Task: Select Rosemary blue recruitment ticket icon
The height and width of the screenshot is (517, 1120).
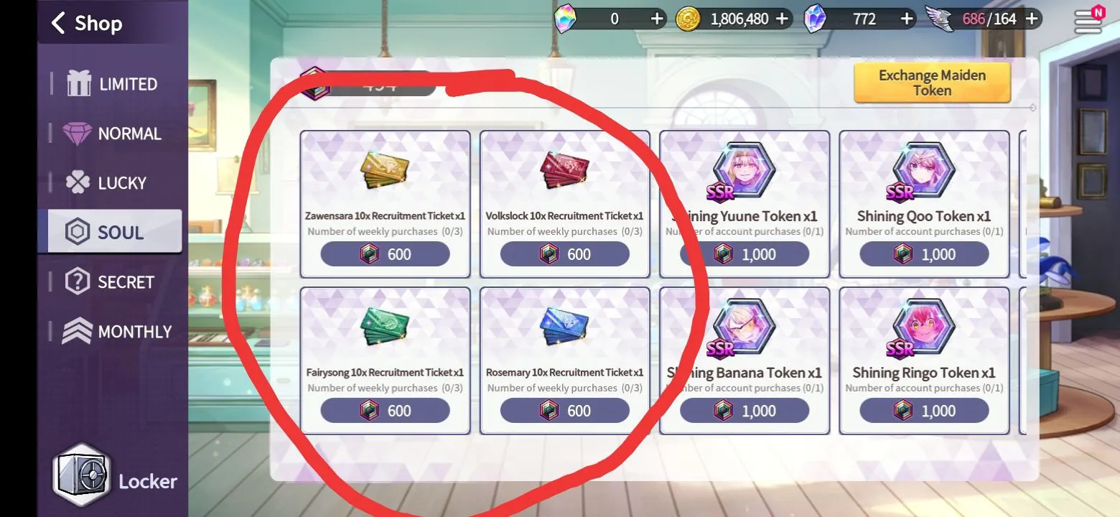Action: (564, 327)
